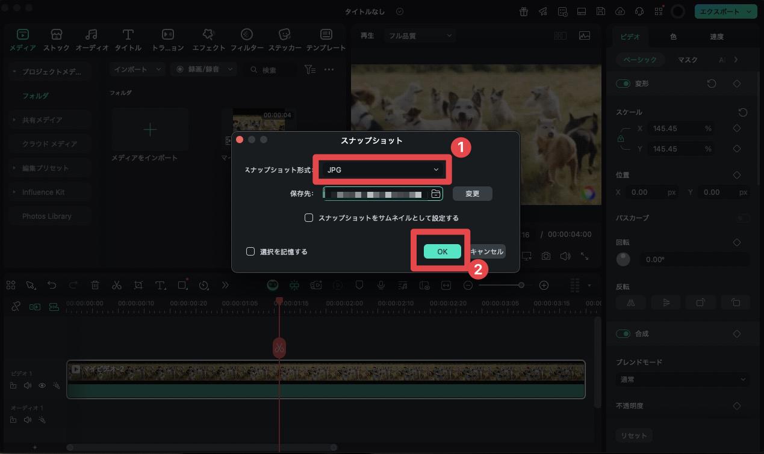
Task: Toggle the 合成 switch
Action: 623,334
